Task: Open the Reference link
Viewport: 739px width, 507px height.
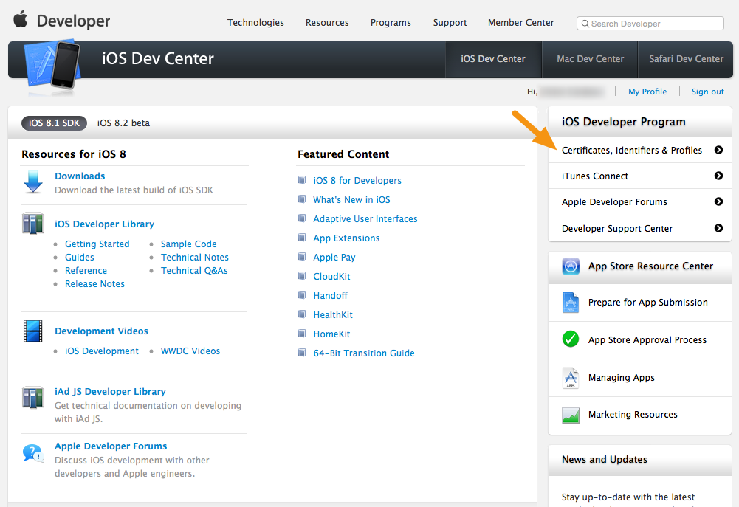Action: click(86, 270)
